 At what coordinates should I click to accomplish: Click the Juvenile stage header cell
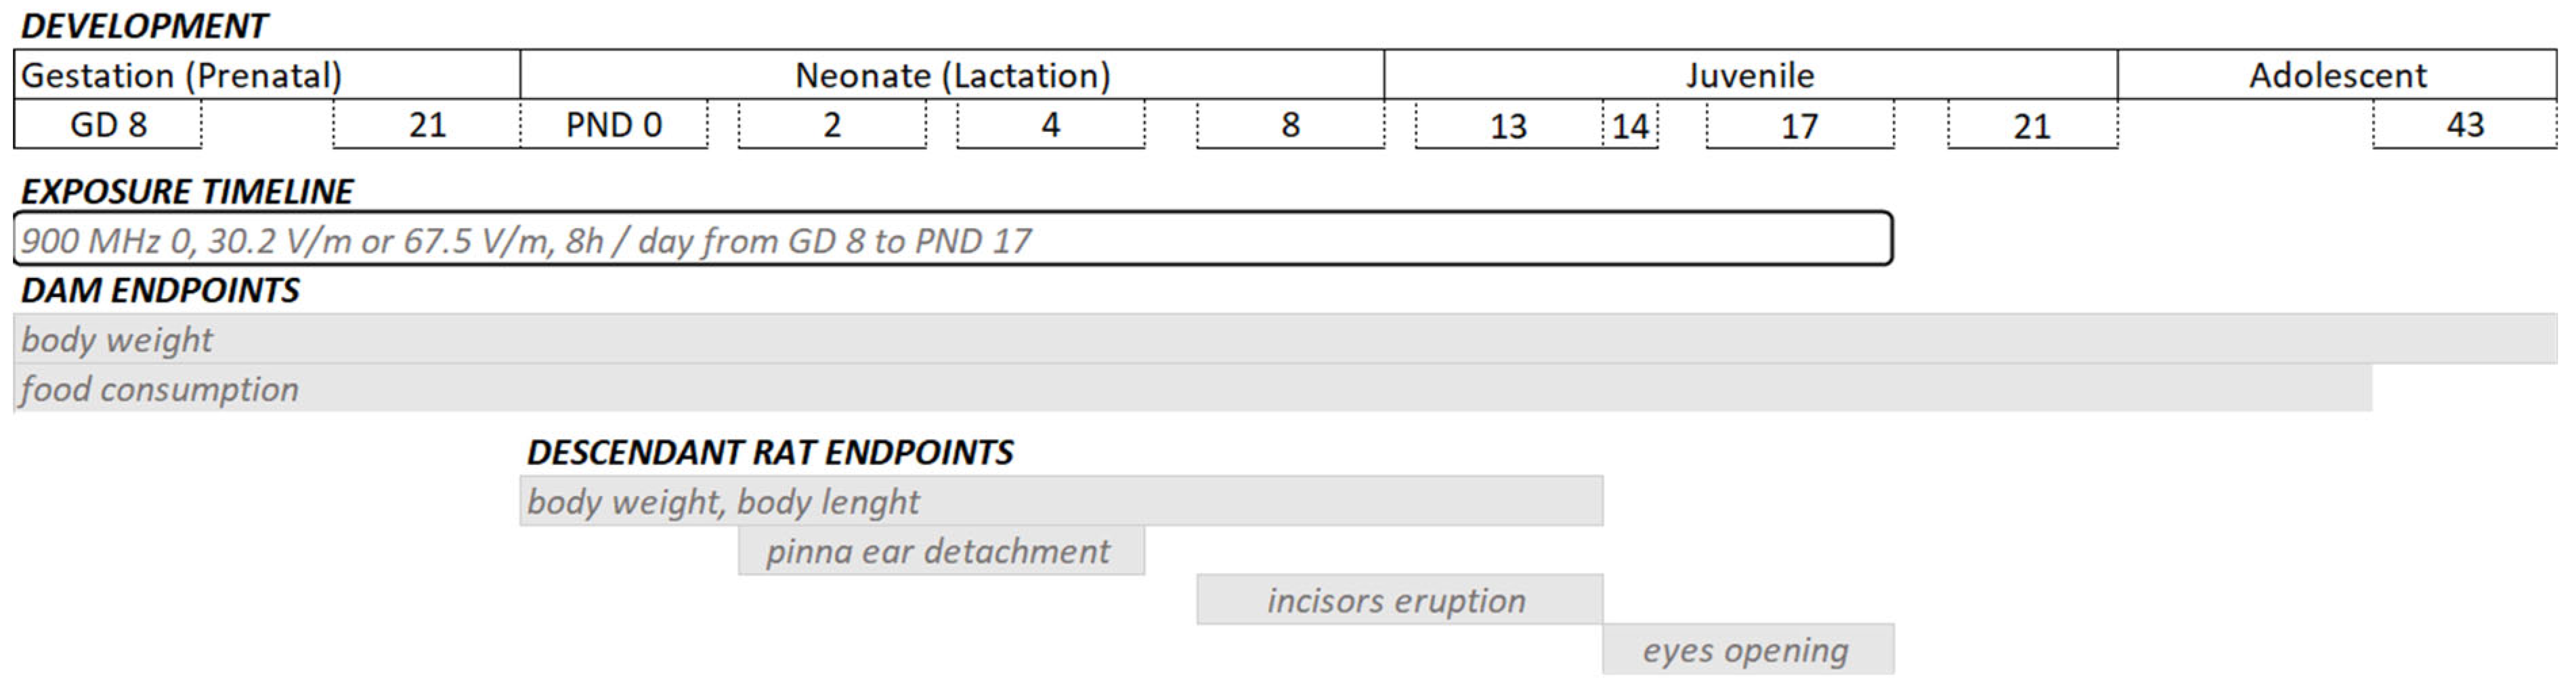tap(1750, 75)
